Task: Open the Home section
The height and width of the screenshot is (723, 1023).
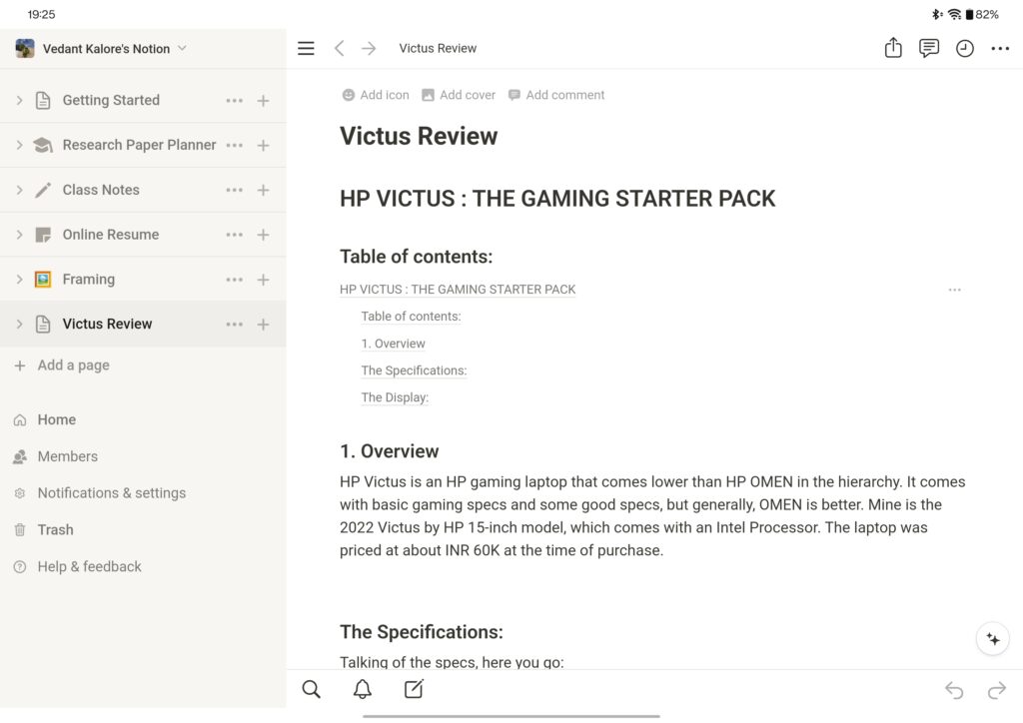Action: 44,419
